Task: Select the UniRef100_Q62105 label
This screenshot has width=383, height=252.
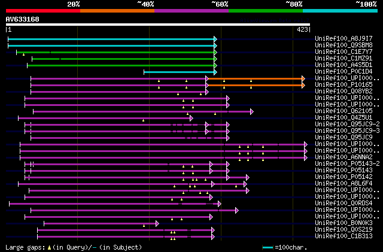Action: [x=344, y=111]
